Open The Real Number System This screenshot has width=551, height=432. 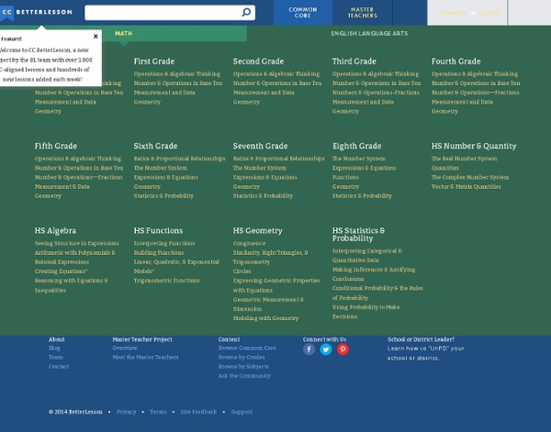[x=464, y=159]
